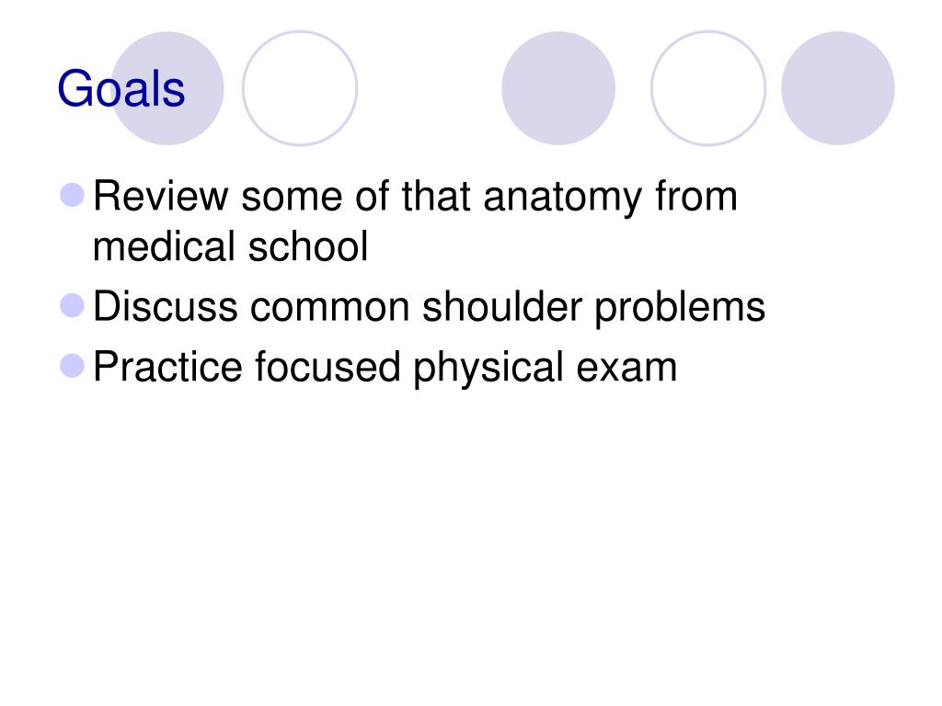The image size is (942, 706).
Task: Click the lone filled circle in header center
Action: (558, 88)
